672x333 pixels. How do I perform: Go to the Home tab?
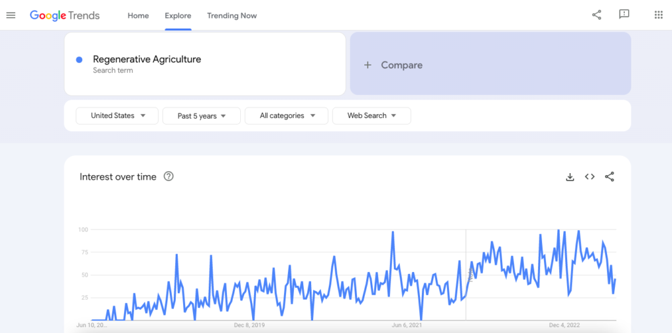tap(138, 16)
